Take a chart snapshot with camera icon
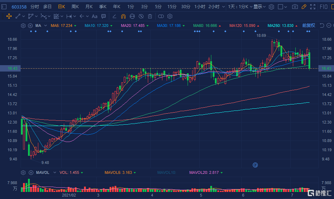334x199 pixels. click(295, 7)
